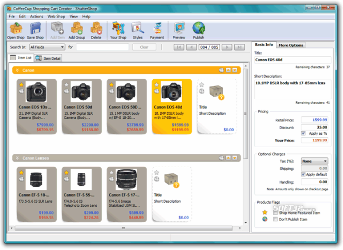Open the File menu
This screenshot has width=343, height=250.
(11, 16)
